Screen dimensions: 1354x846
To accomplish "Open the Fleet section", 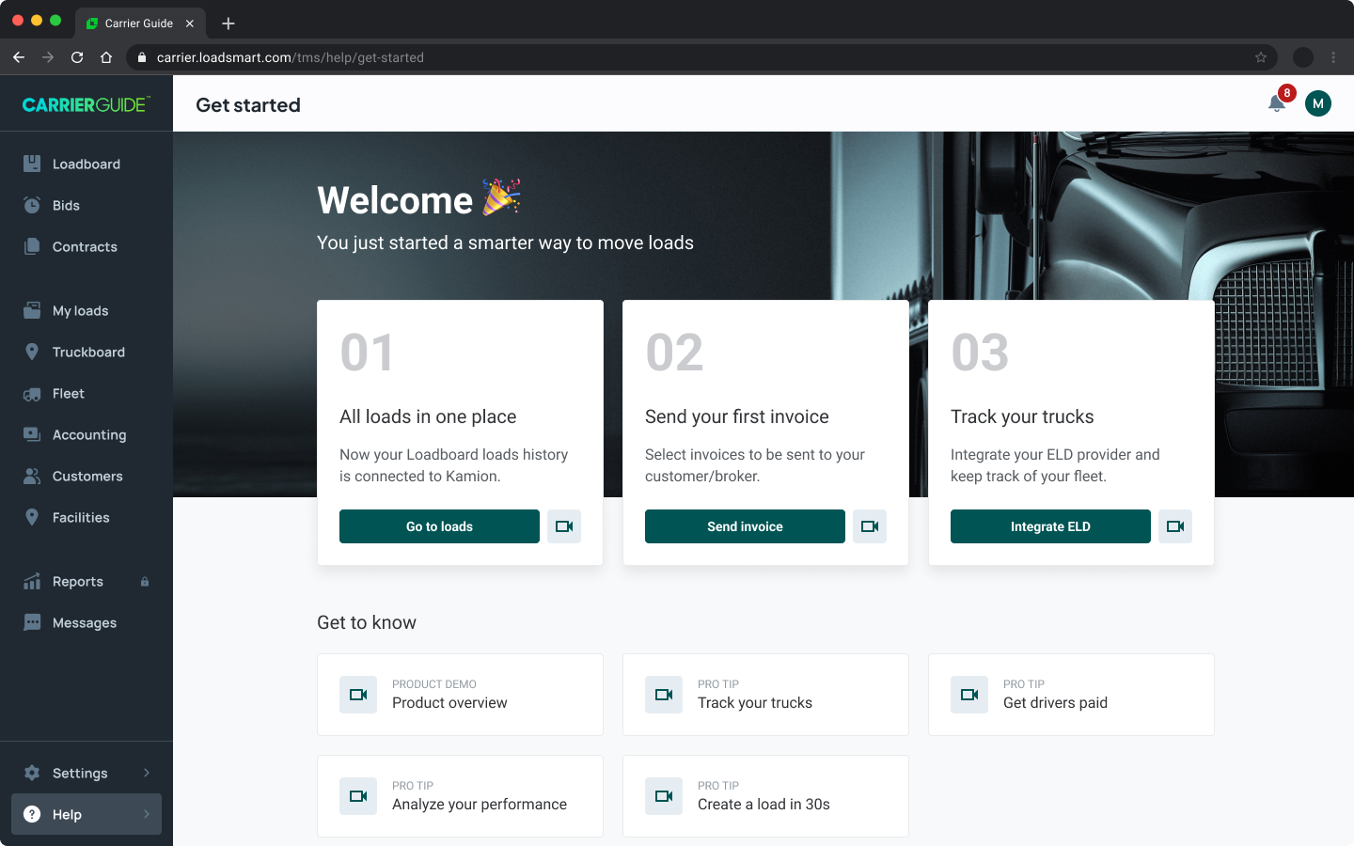I will [87, 393].
